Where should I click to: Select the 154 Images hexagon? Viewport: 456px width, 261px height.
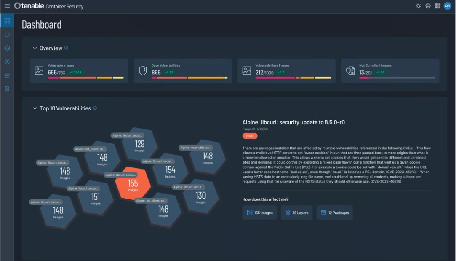(x=170, y=170)
